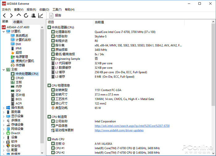Viewport: 216px width, 156px height.
Task: Click the 存储设备 drive icon
Action: (8, 125)
